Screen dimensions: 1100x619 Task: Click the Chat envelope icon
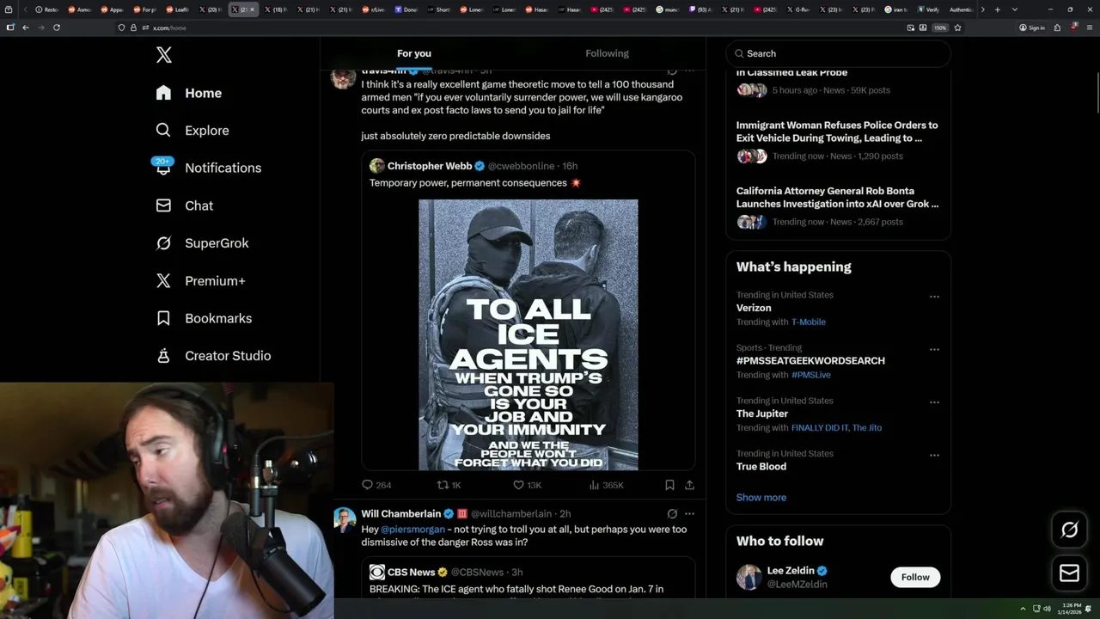(163, 205)
